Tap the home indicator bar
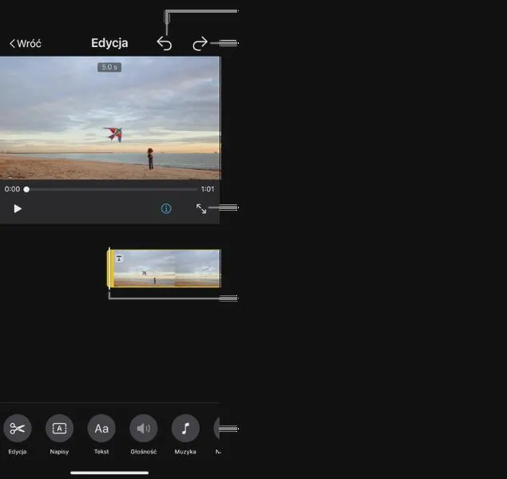The width and height of the screenshot is (507, 479). tap(109, 473)
